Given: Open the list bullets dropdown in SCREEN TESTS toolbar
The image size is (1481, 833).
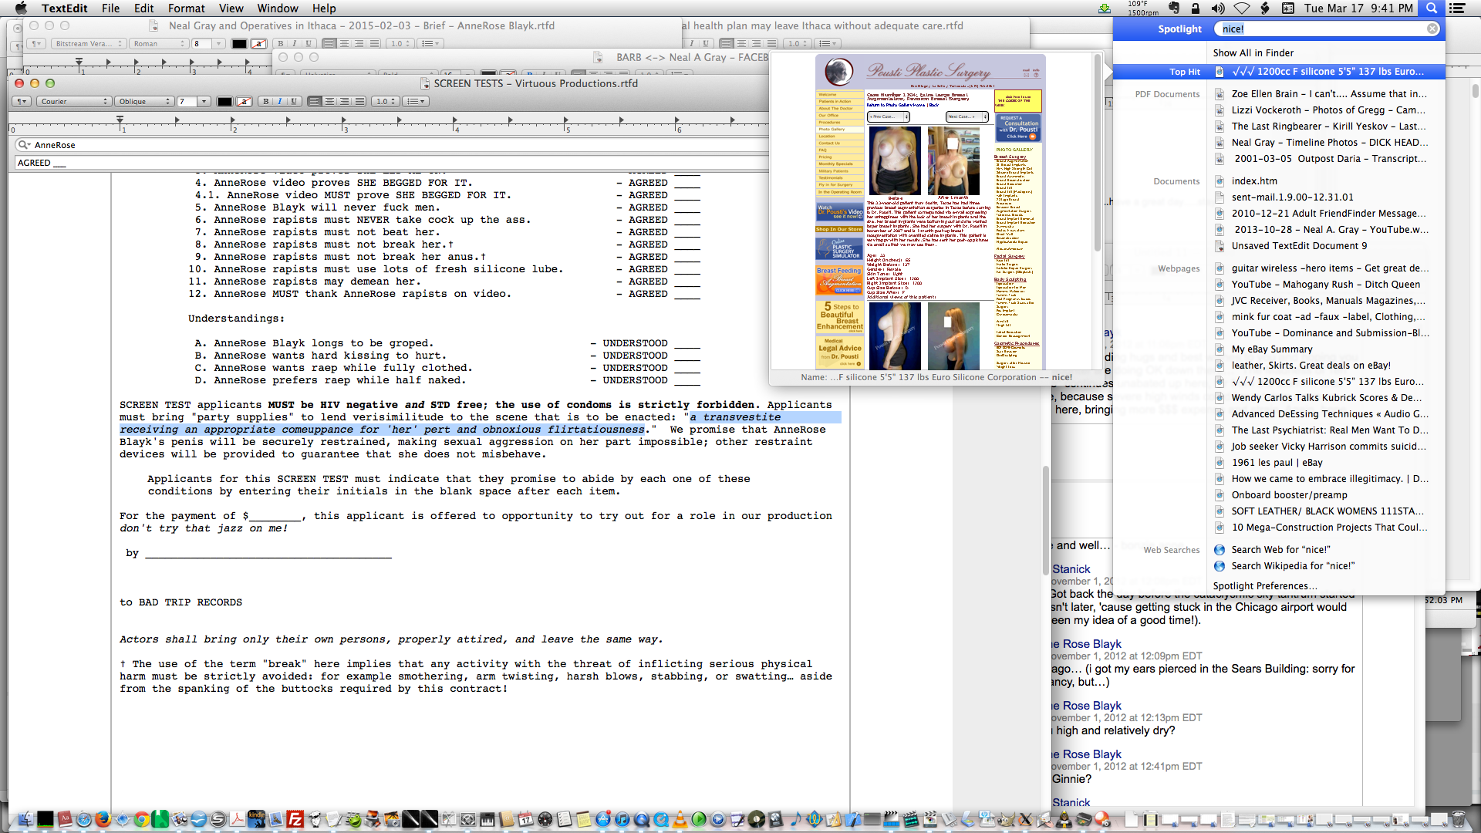Looking at the screenshot, I should [x=415, y=101].
